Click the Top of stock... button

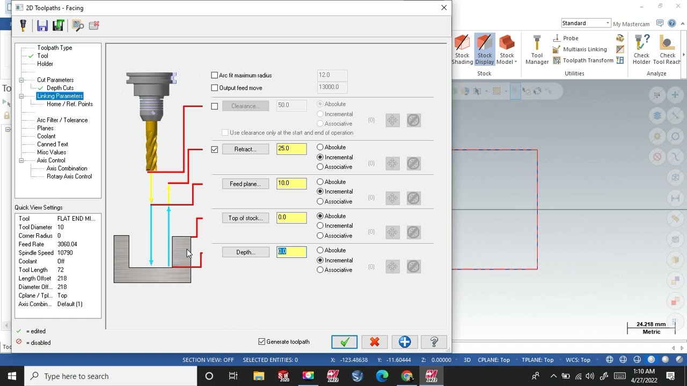(x=245, y=218)
